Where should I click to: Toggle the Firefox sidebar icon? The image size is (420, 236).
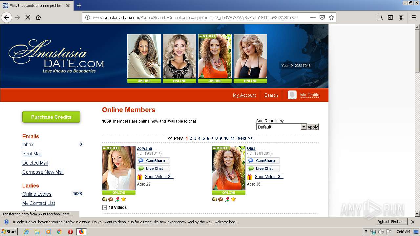coord(390,17)
